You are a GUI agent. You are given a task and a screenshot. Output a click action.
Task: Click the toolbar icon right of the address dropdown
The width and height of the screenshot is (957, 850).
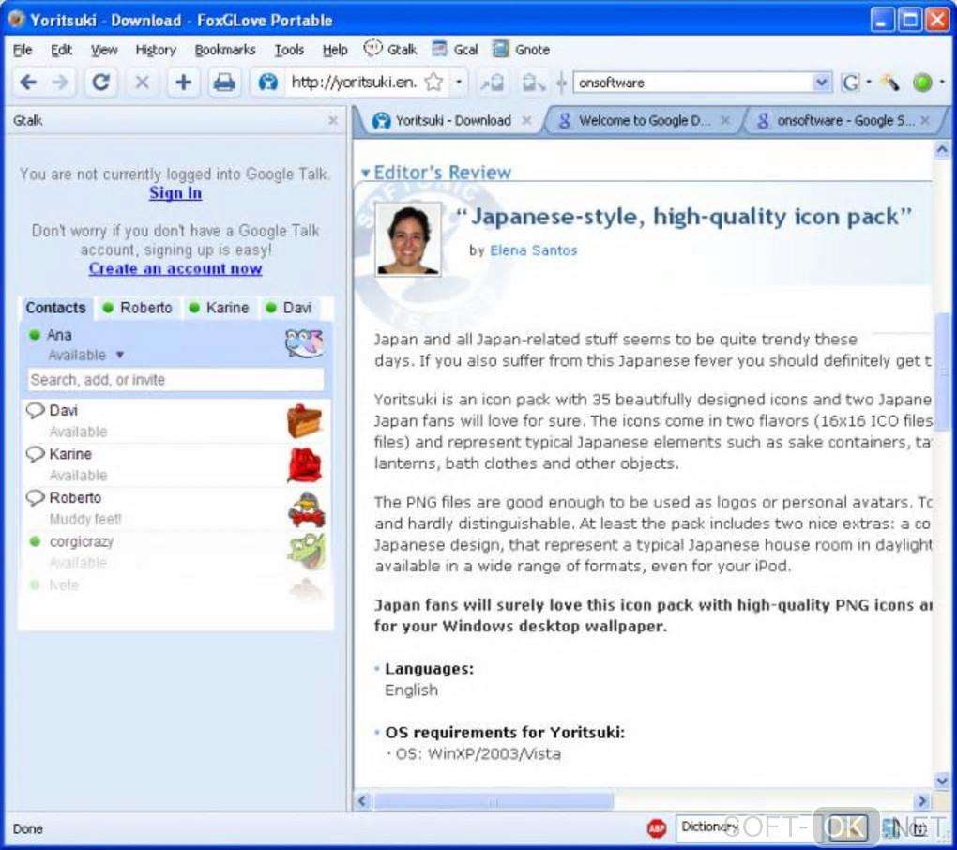492,82
